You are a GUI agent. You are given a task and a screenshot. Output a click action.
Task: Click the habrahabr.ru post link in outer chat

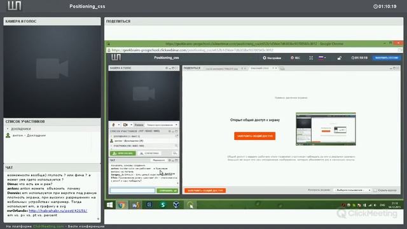point(58,211)
